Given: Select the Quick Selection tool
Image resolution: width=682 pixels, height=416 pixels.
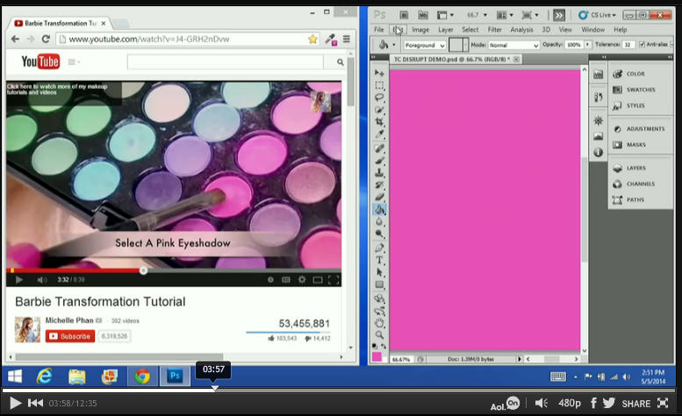Looking at the screenshot, I should click(379, 110).
